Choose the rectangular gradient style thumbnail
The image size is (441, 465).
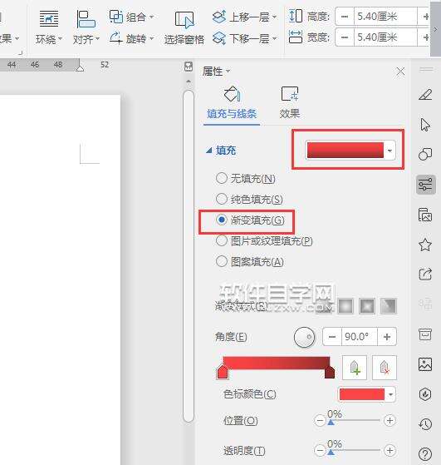(367, 306)
